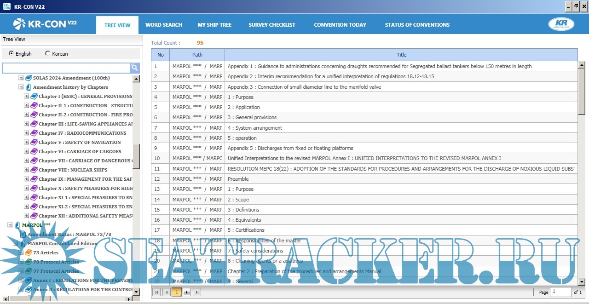Viewport: 589px width, 304px height.
Task: Click the KR Korean Register logo
Action: [561, 24]
